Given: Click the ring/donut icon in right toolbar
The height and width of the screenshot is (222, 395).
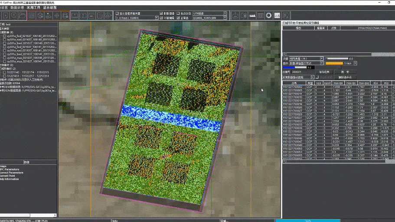Looking at the screenshot, I should coord(269,16).
